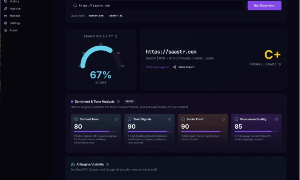Click the AI Engine Visibility help icon
Image resolution: width=300 pixels, height=180 pixels.
click(107, 164)
